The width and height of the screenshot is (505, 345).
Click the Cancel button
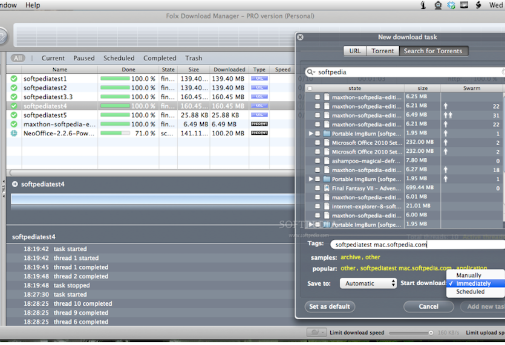coord(429,306)
